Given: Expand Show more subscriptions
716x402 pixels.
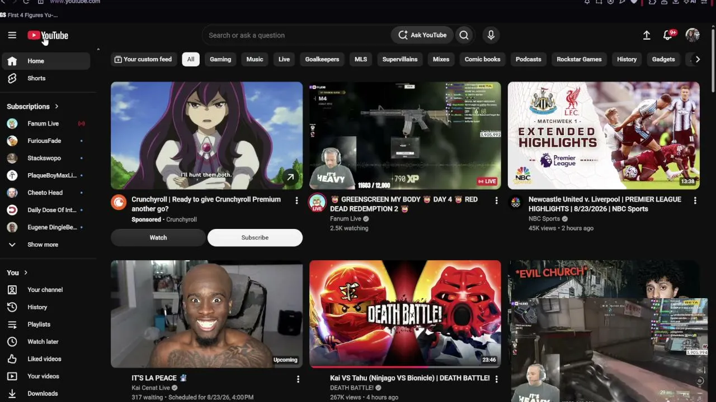Looking at the screenshot, I should [46, 245].
